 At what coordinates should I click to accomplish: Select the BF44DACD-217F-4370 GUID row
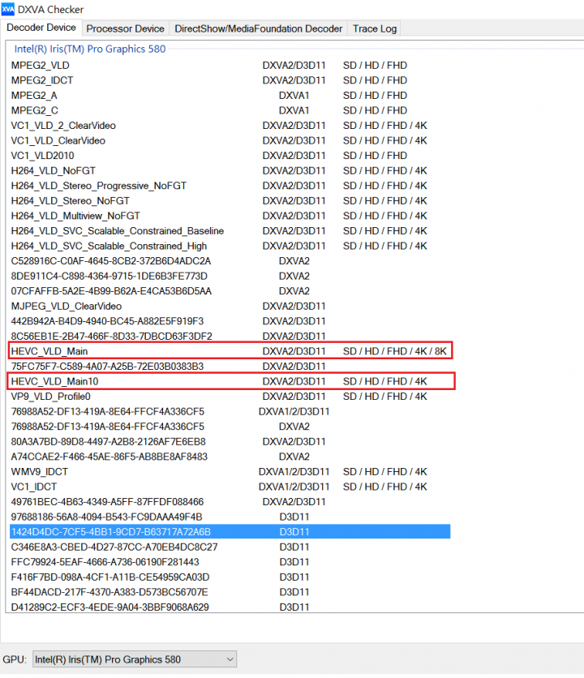click(230, 592)
